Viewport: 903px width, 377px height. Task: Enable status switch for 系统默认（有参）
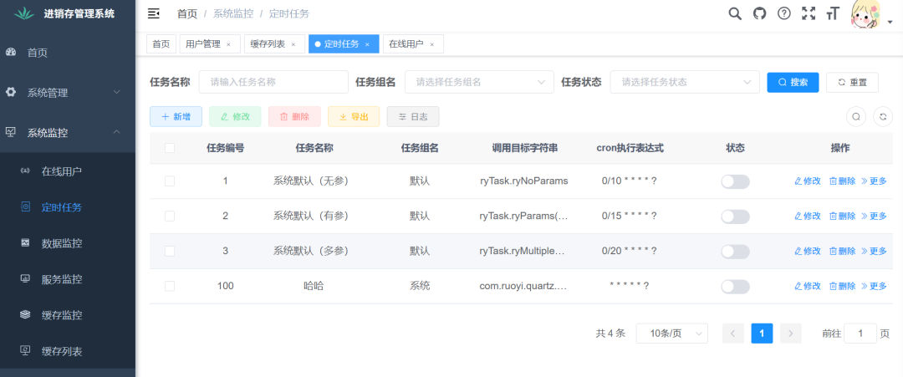click(x=736, y=217)
